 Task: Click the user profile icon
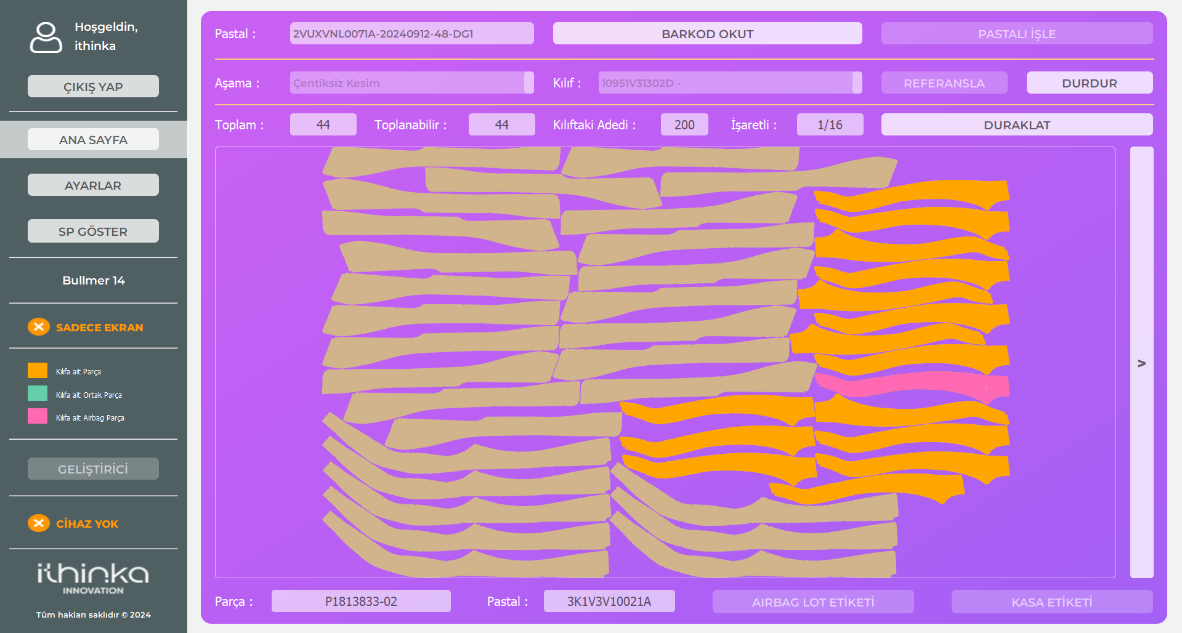(x=46, y=37)
